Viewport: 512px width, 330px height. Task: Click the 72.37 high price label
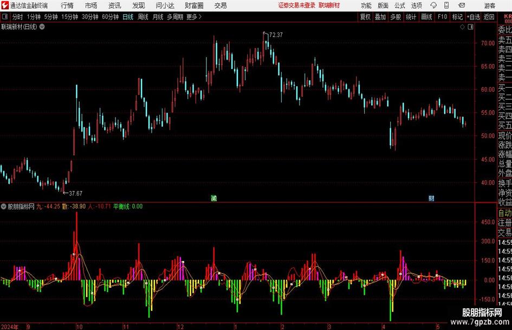pyautogui.click(x=276, y=35)
